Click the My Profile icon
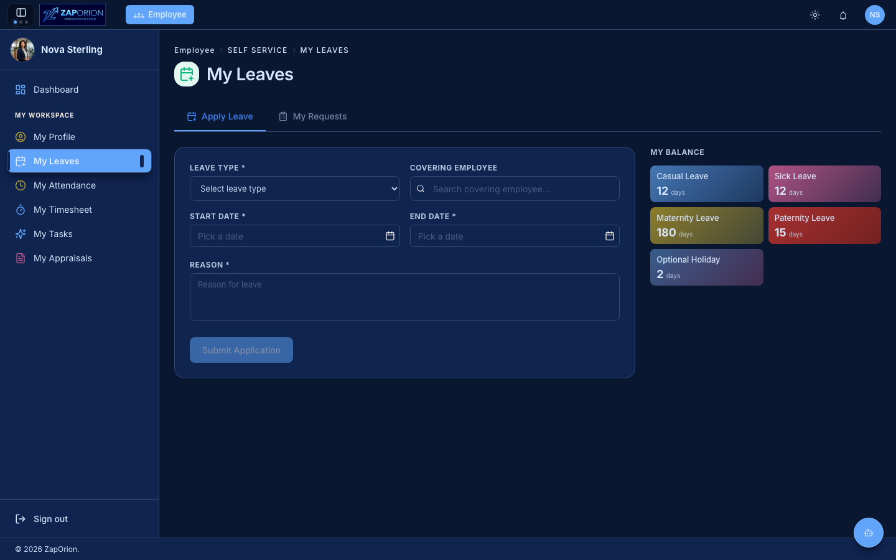This screenshot has height=560, width=896. click(x=21, y=137)
